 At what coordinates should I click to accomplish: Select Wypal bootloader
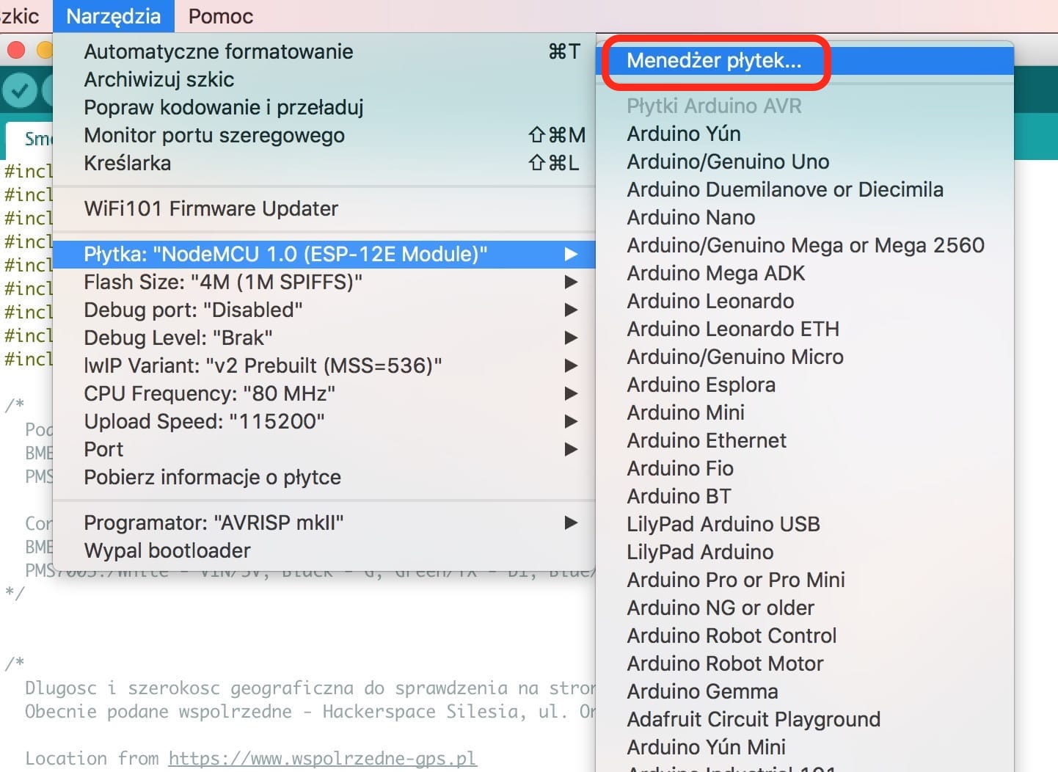324,550
